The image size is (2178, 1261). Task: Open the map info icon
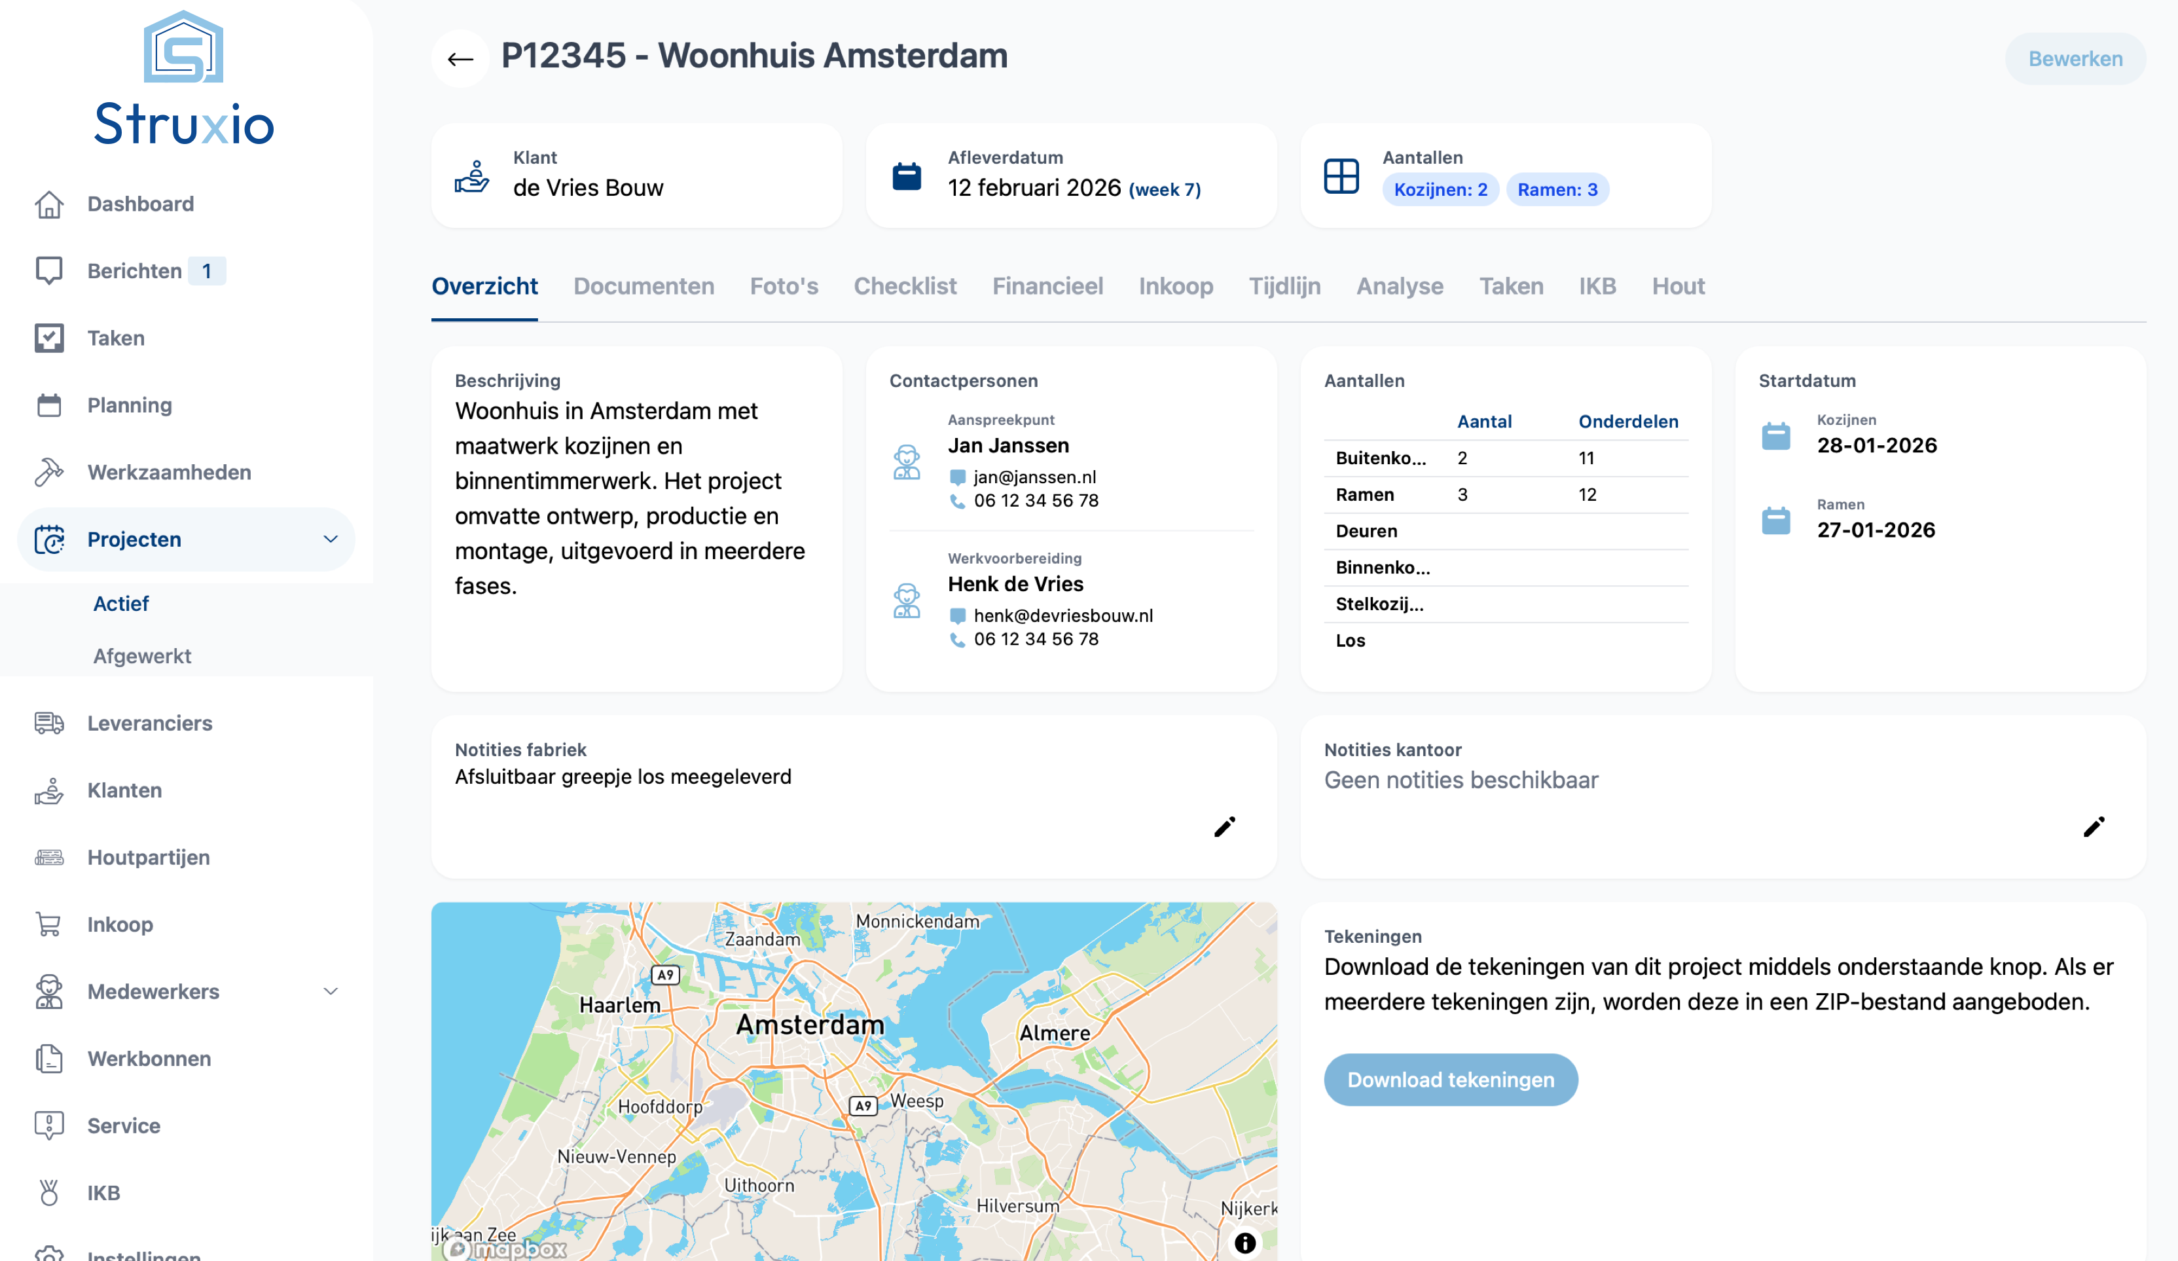(x=1244, y=1243)
